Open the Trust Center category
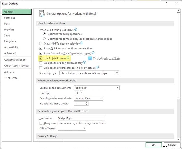This screenshot has height=149, width=182. [17, 78]
